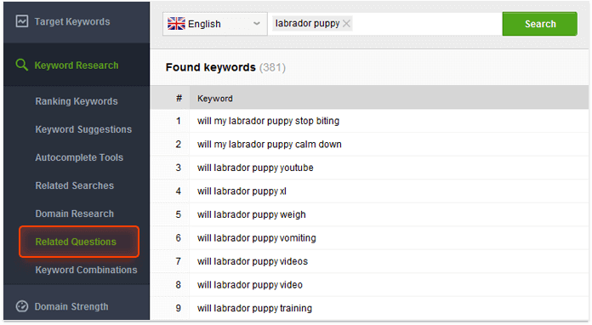The image size is (592, 325).
Task: Click the Domain Strength gauge icon
Action: (22, 306)
